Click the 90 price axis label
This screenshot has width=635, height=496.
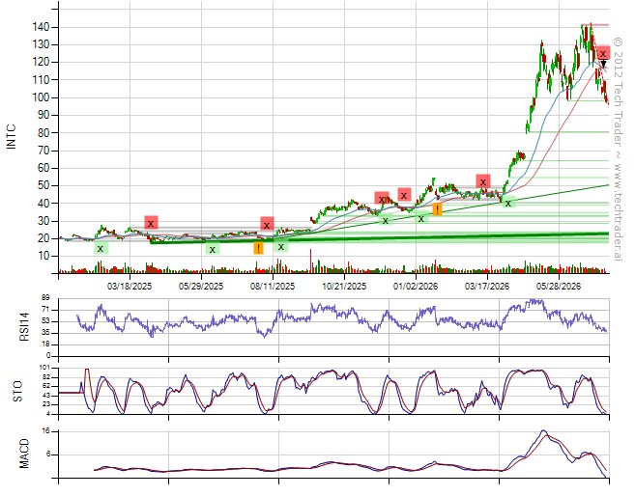[43, 115]
